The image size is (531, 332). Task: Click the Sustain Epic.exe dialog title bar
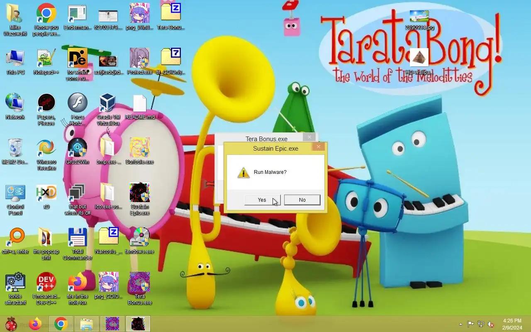coord(275,148)
